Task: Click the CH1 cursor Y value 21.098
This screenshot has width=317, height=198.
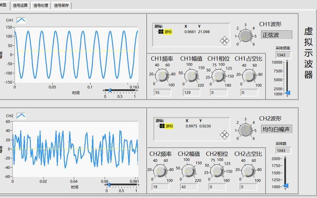Action: pos(204,32)
